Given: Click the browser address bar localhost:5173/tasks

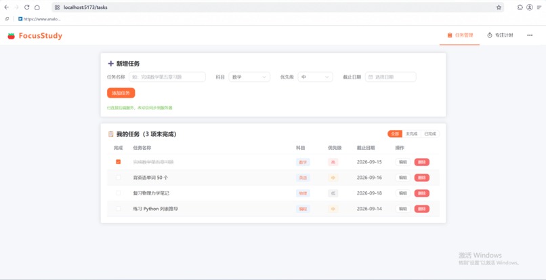Looking at the screenshot, I should (278, 7).
